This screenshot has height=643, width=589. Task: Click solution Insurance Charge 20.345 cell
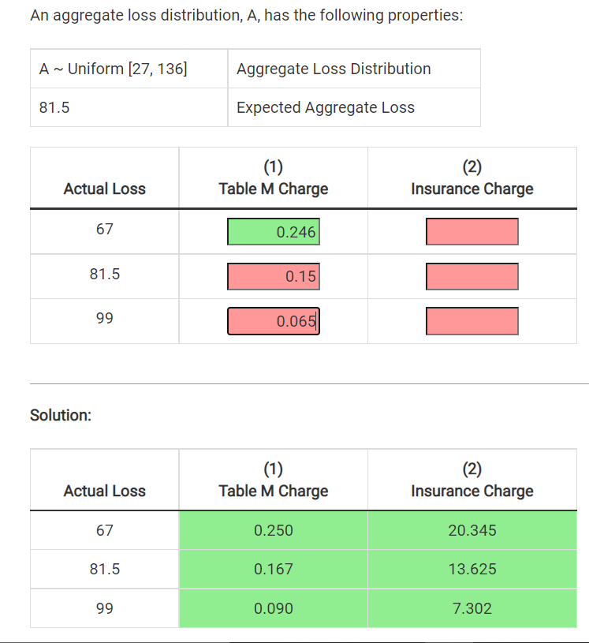coord(472,530)
